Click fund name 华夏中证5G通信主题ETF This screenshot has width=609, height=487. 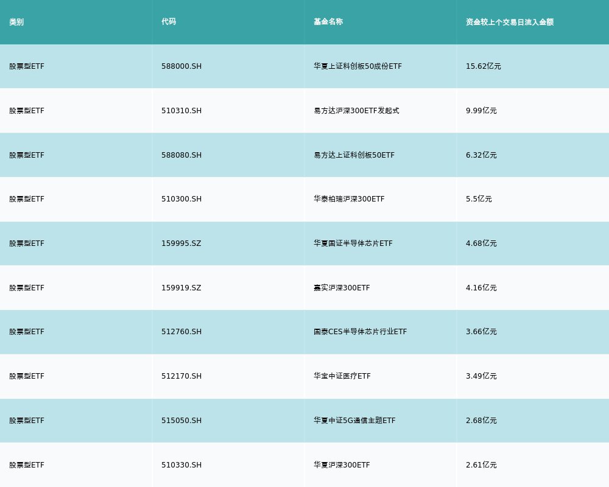point(354,421)
